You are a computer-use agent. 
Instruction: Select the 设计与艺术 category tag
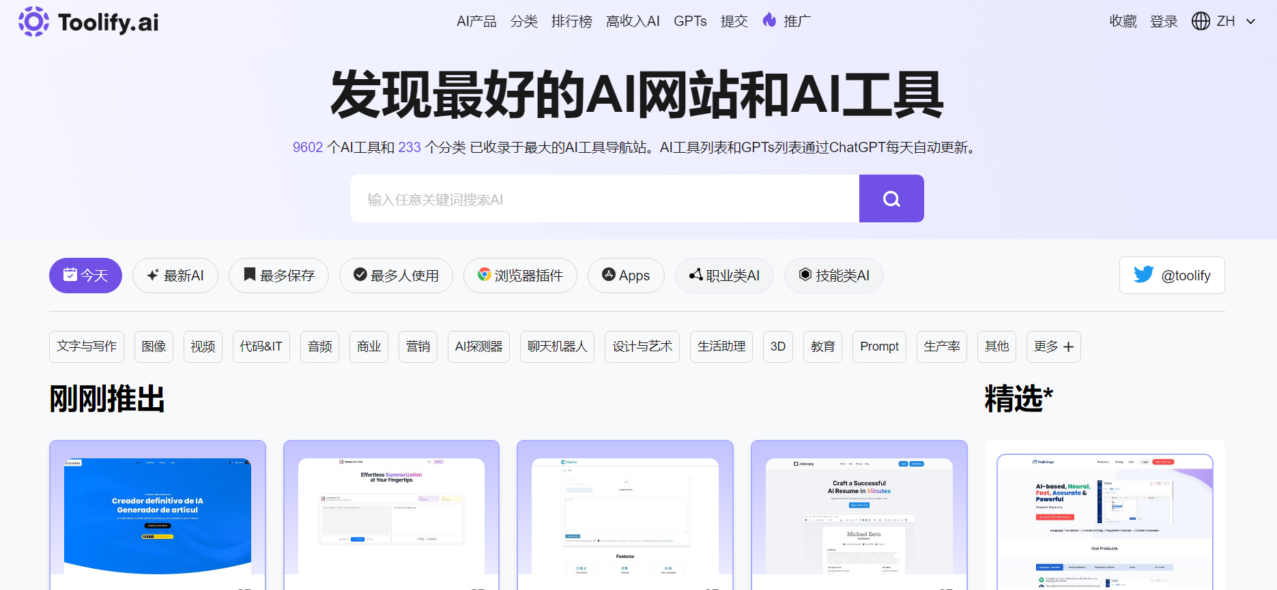click(642, 346)
